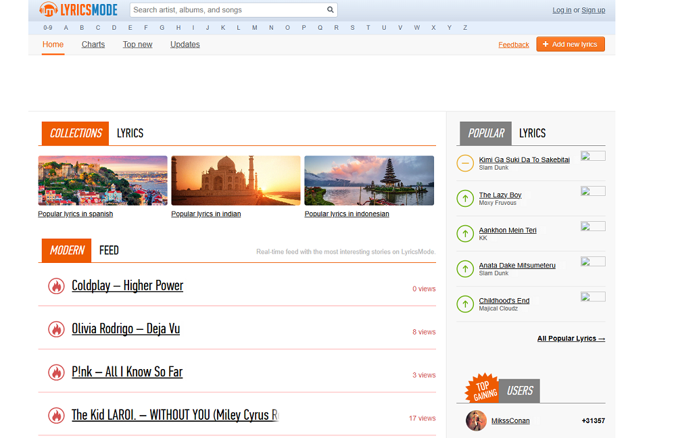
Task: Open the Feedback link
Action: click(514, 45)
